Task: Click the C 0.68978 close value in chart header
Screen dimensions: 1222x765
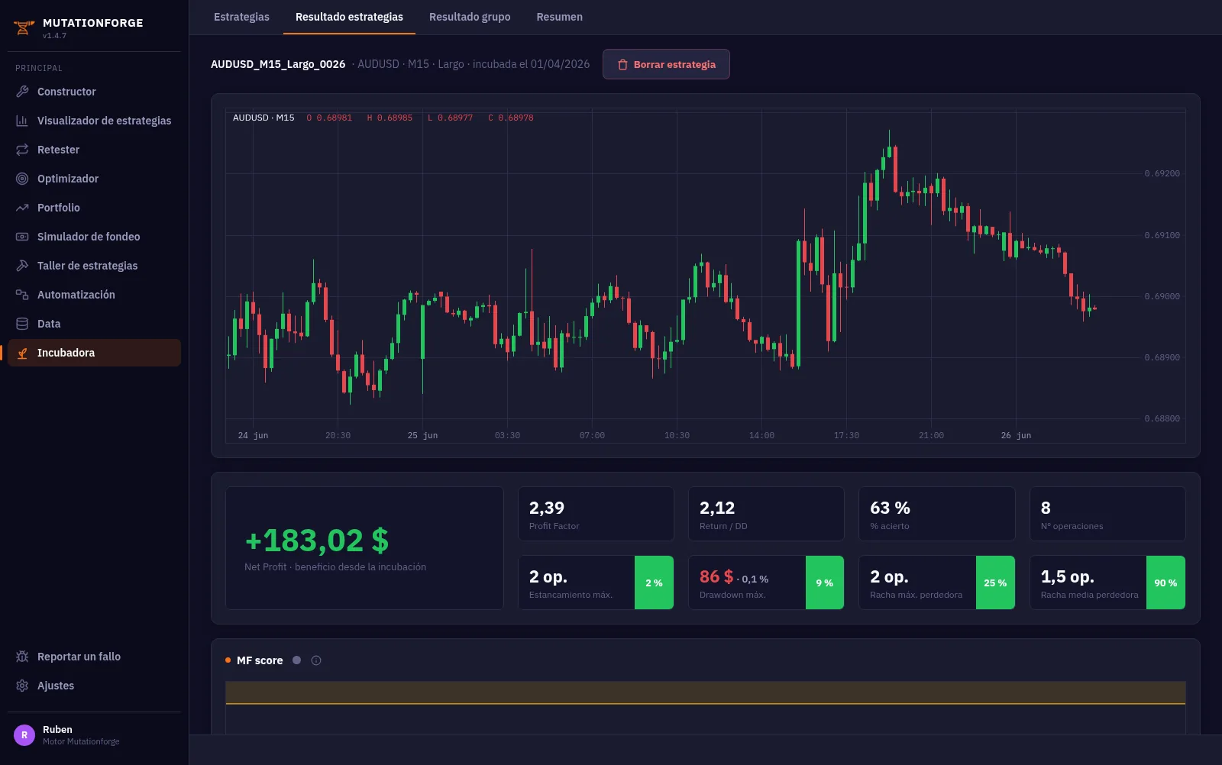Action: pos(511,118)
